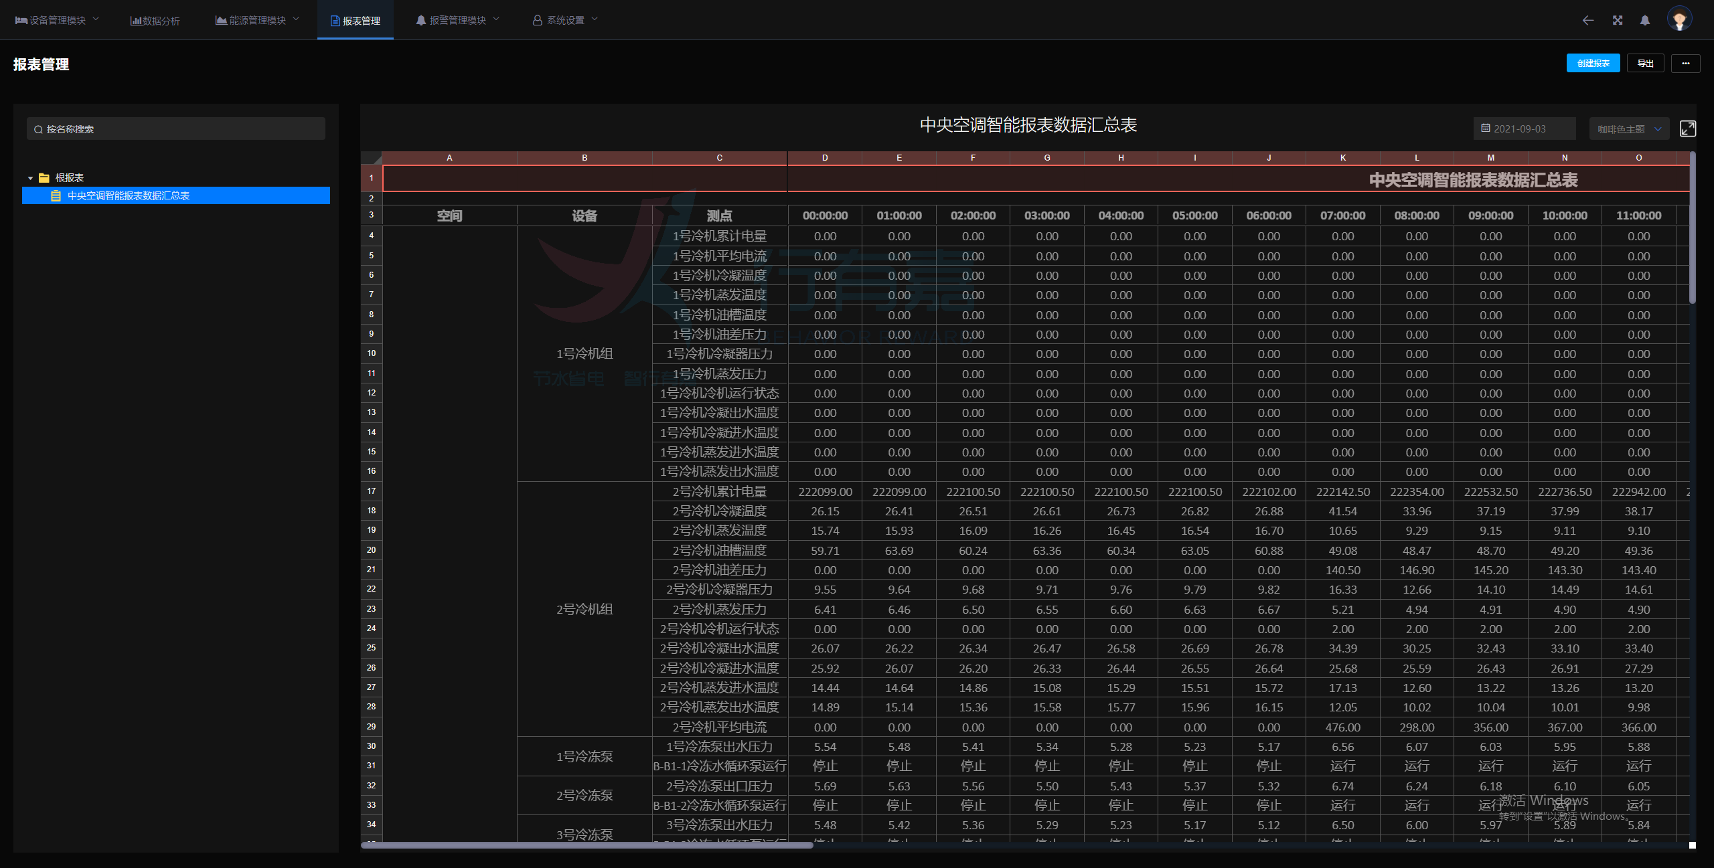The height and width of the screenshot is (868, 1714).
Task: Click the 1号冷机油槽温度 cell
Action: pos(720,315)
